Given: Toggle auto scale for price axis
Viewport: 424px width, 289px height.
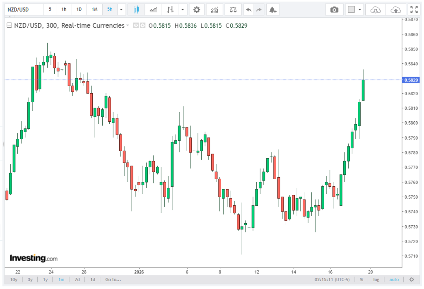Looking at the screenshot, I should pyautogui.click(x=394, y=279).
